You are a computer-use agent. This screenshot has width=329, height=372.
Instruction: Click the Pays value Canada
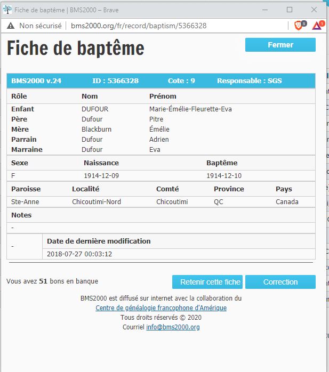[287, 201]
